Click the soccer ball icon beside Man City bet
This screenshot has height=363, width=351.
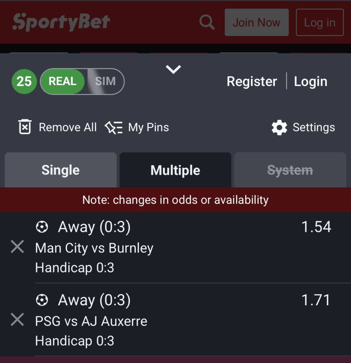(42, 227)
